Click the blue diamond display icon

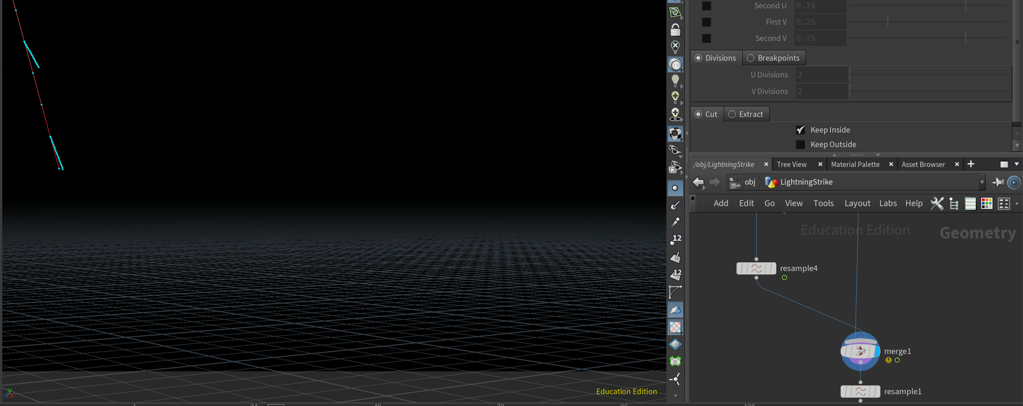click(675, 344)
